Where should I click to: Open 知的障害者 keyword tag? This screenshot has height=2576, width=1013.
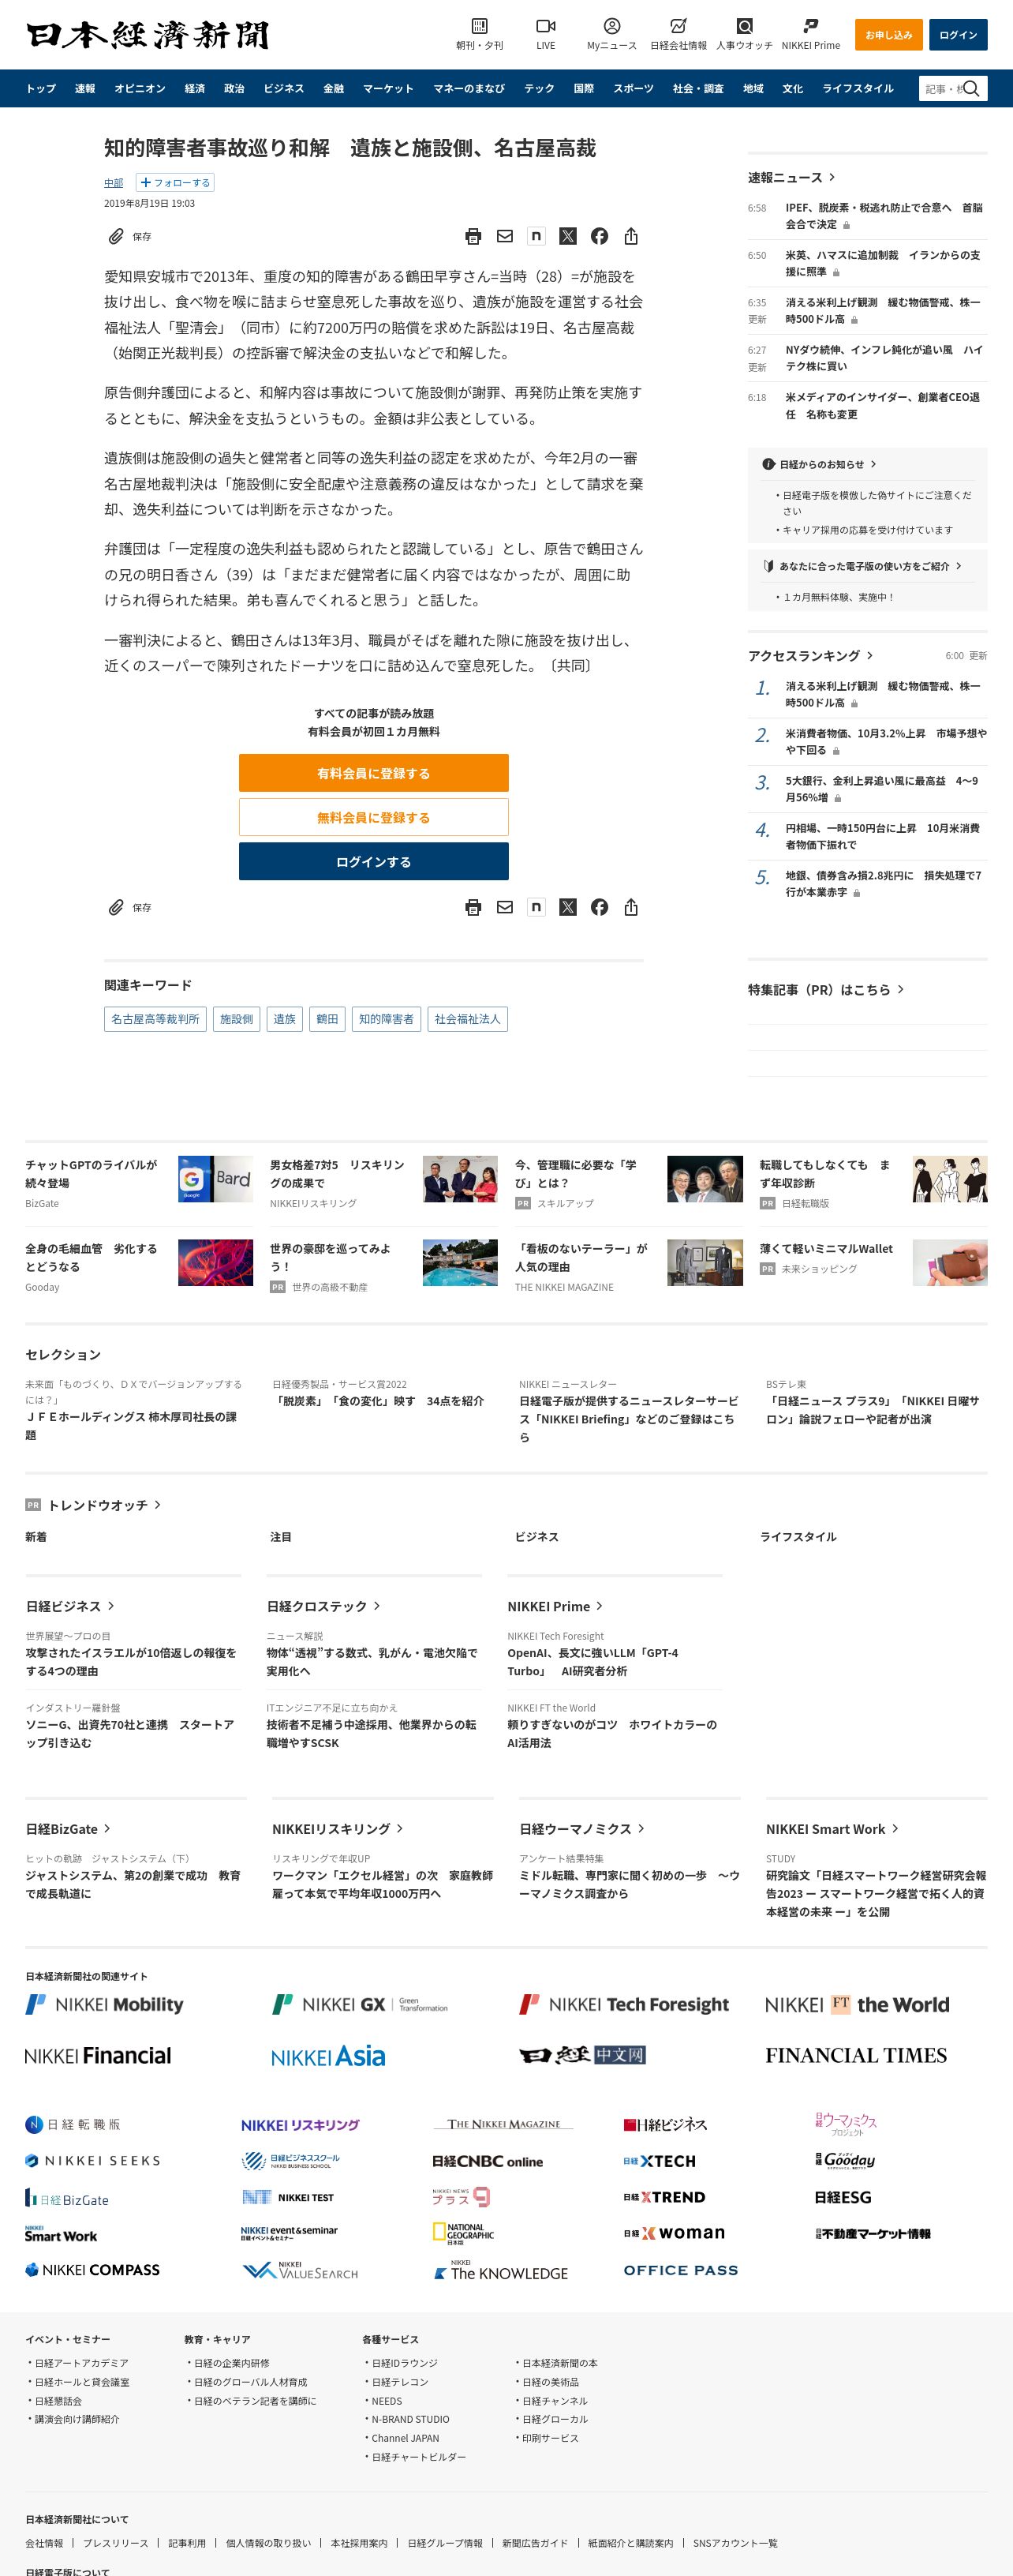click(x=387, y=1019)
